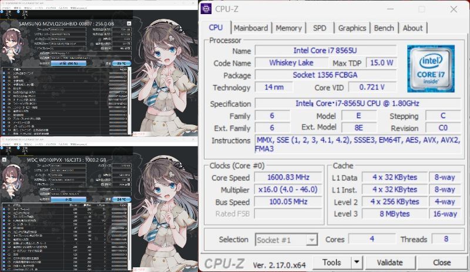This screenshot has height=272, width=470.
Task: Click the Tools button in CPU-Z
Action: pyautogui.click(x=331, y=263)
